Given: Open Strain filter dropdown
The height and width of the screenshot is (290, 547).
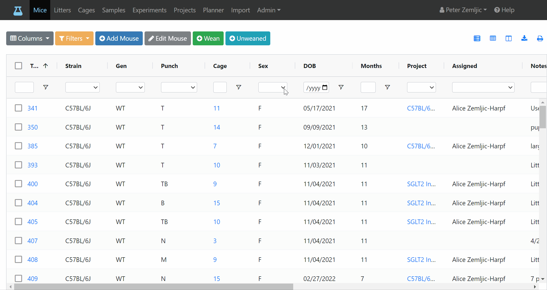Looking at the screenshot, I should click(82, 87).
